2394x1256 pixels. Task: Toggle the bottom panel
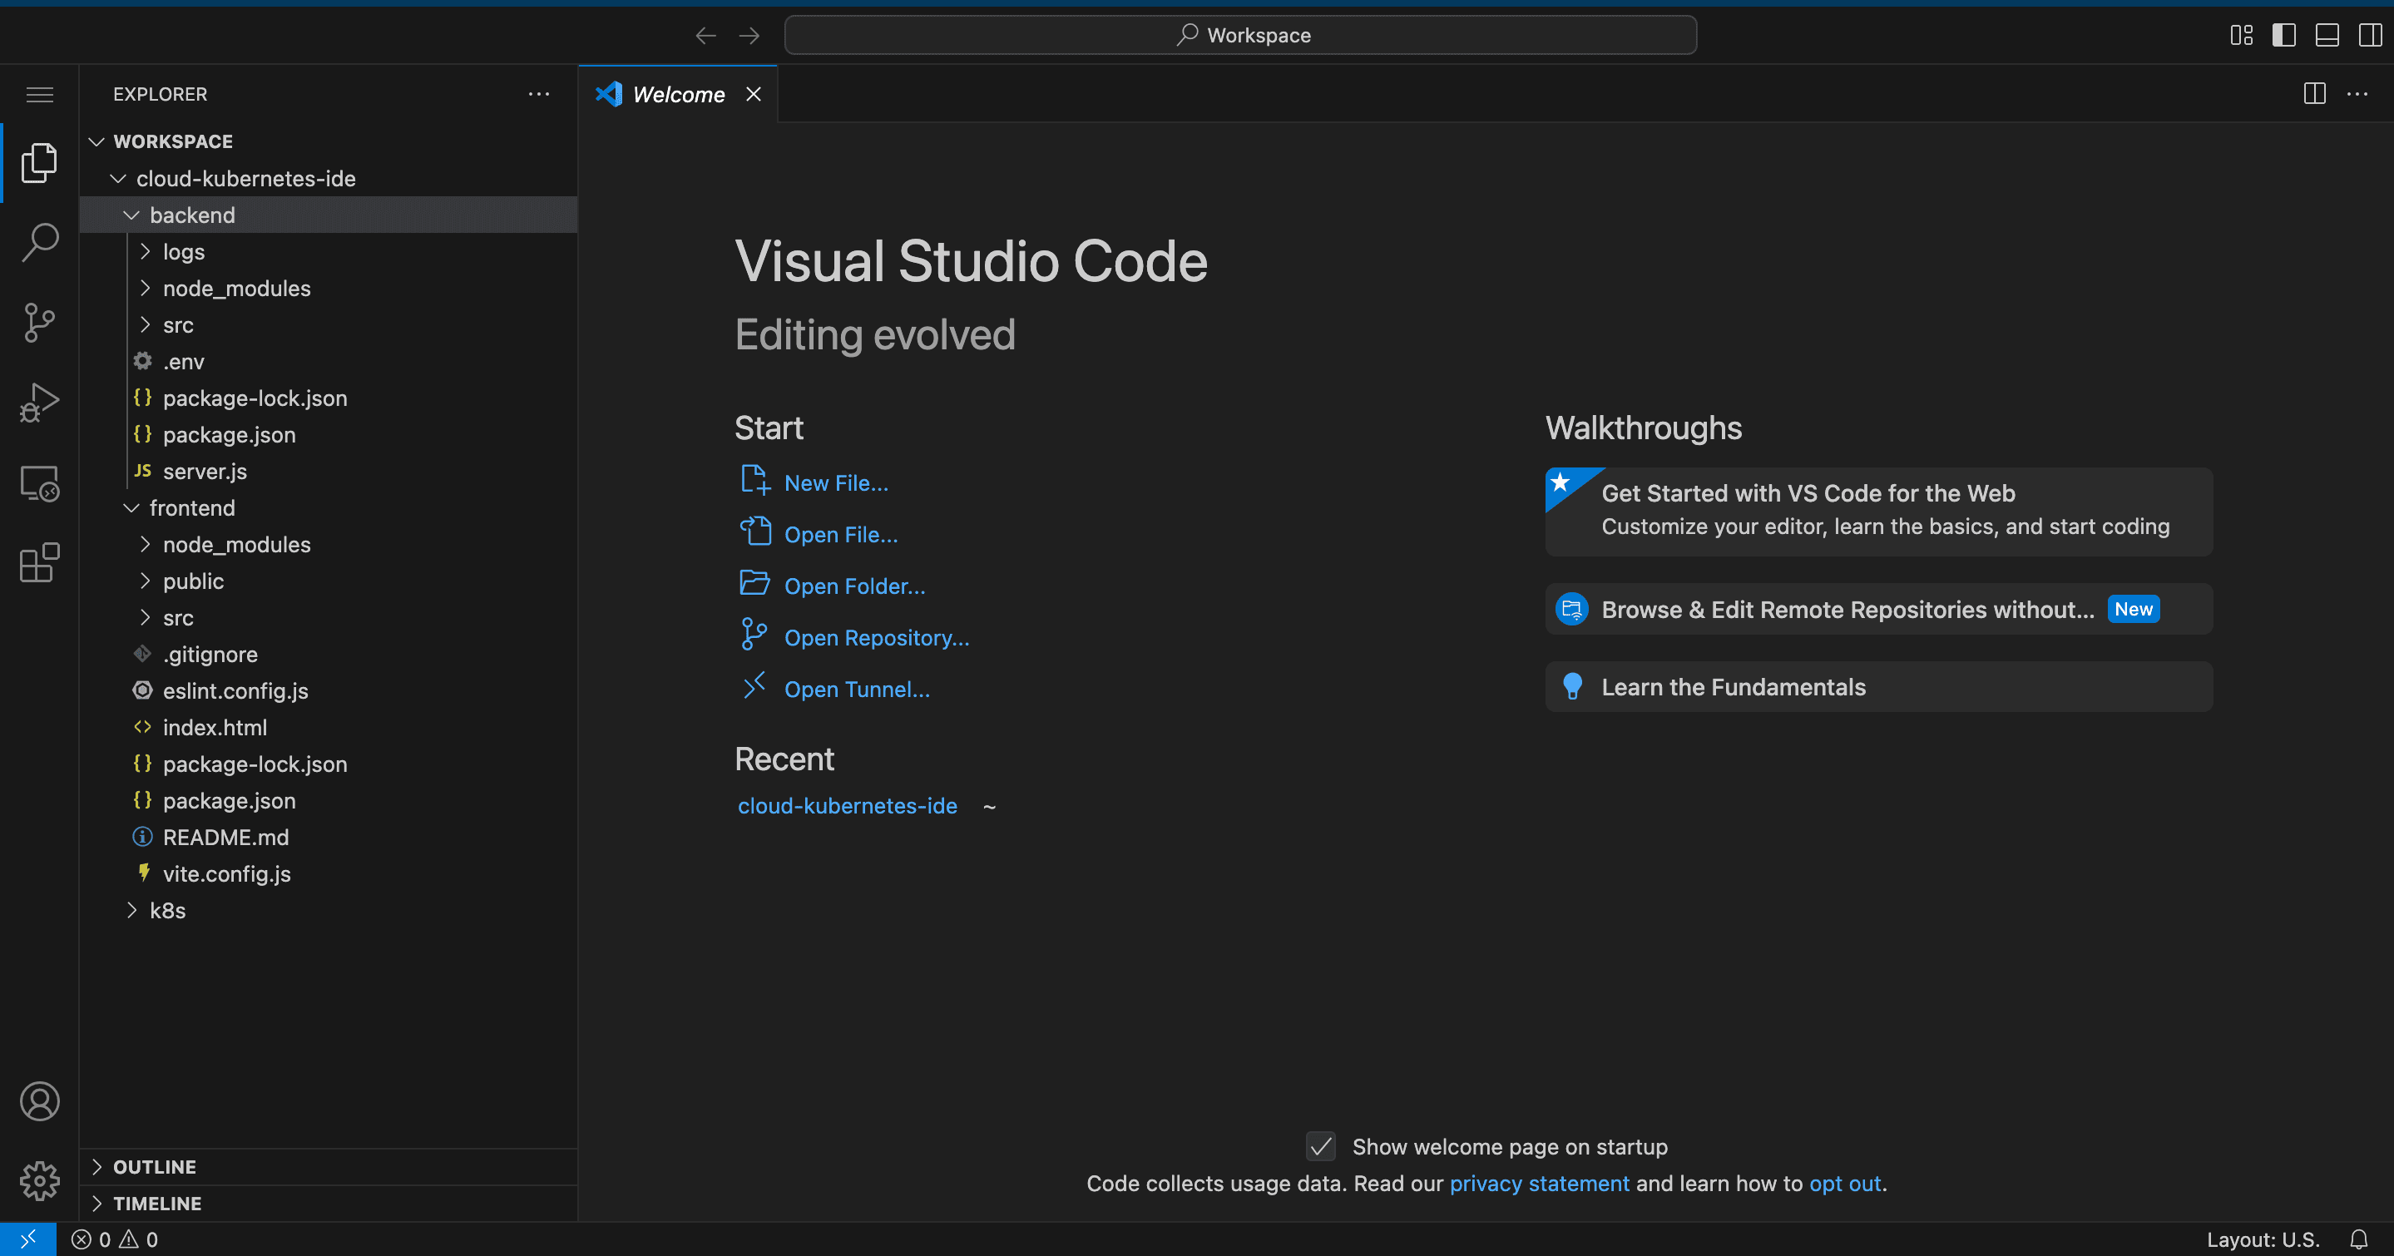[2327, 35]
